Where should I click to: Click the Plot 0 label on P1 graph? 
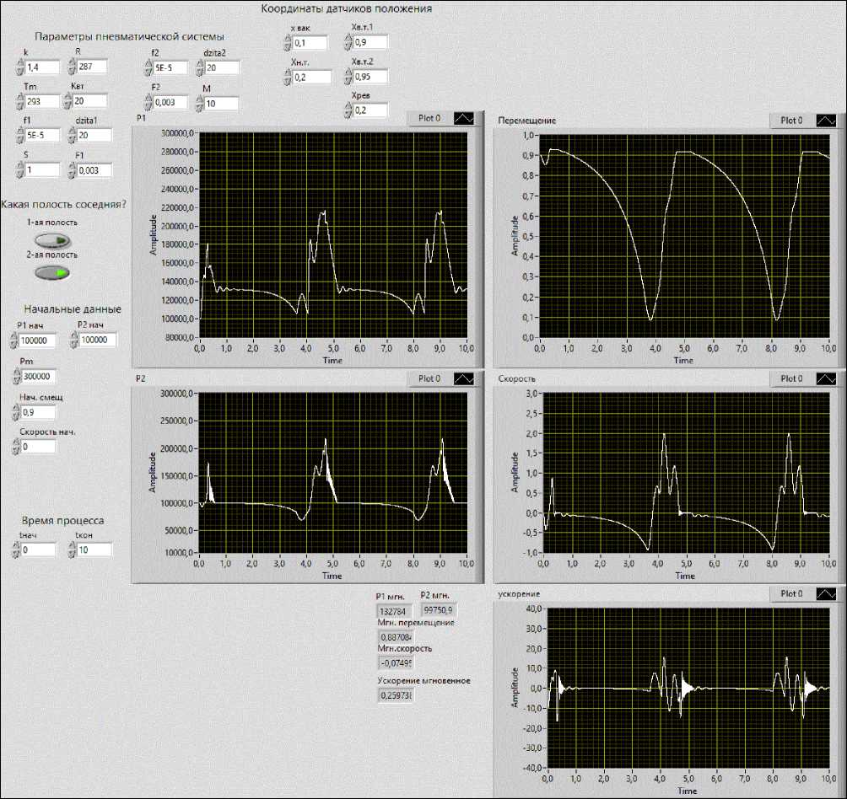click(429, 119)
